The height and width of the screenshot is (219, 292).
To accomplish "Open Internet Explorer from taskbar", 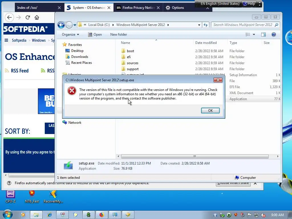I will tap(50, 215).
